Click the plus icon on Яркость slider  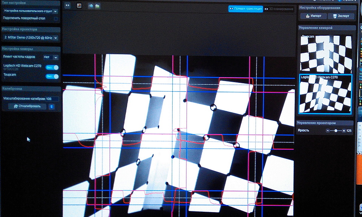[344, 130]
